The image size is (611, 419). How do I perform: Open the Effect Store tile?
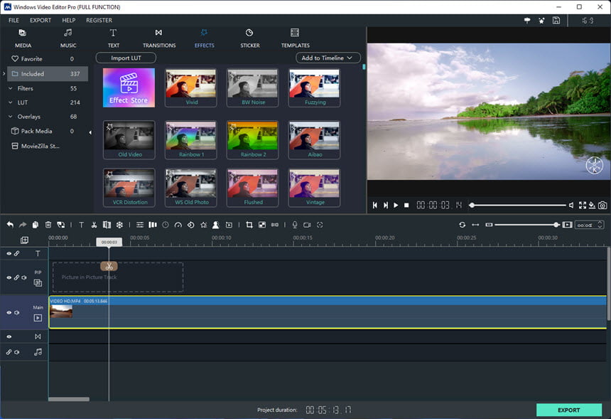[129, 87]
